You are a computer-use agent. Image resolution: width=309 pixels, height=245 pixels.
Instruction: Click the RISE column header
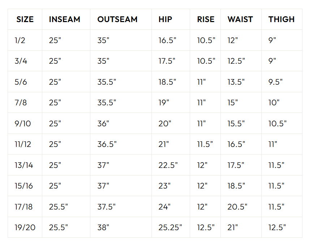206,20
